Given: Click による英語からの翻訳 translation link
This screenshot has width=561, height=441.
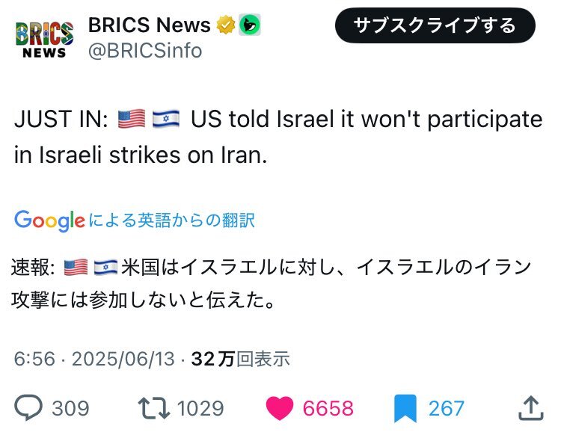Looking at the screenshot, I should [172, 220].
